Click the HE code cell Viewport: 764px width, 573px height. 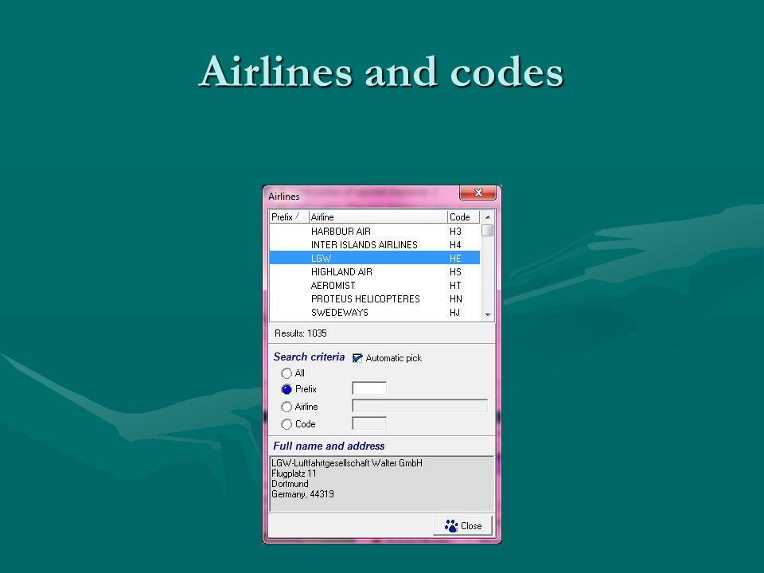point(455,259)
